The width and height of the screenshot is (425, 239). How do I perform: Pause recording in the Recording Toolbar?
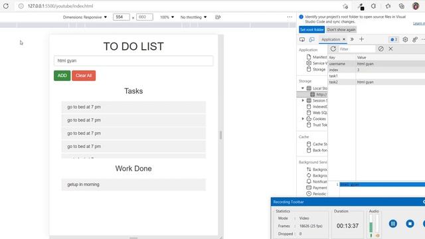point(392,224)
